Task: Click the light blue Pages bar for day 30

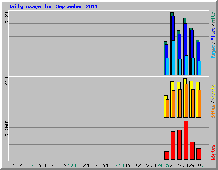Action: (x=199, y=68)
